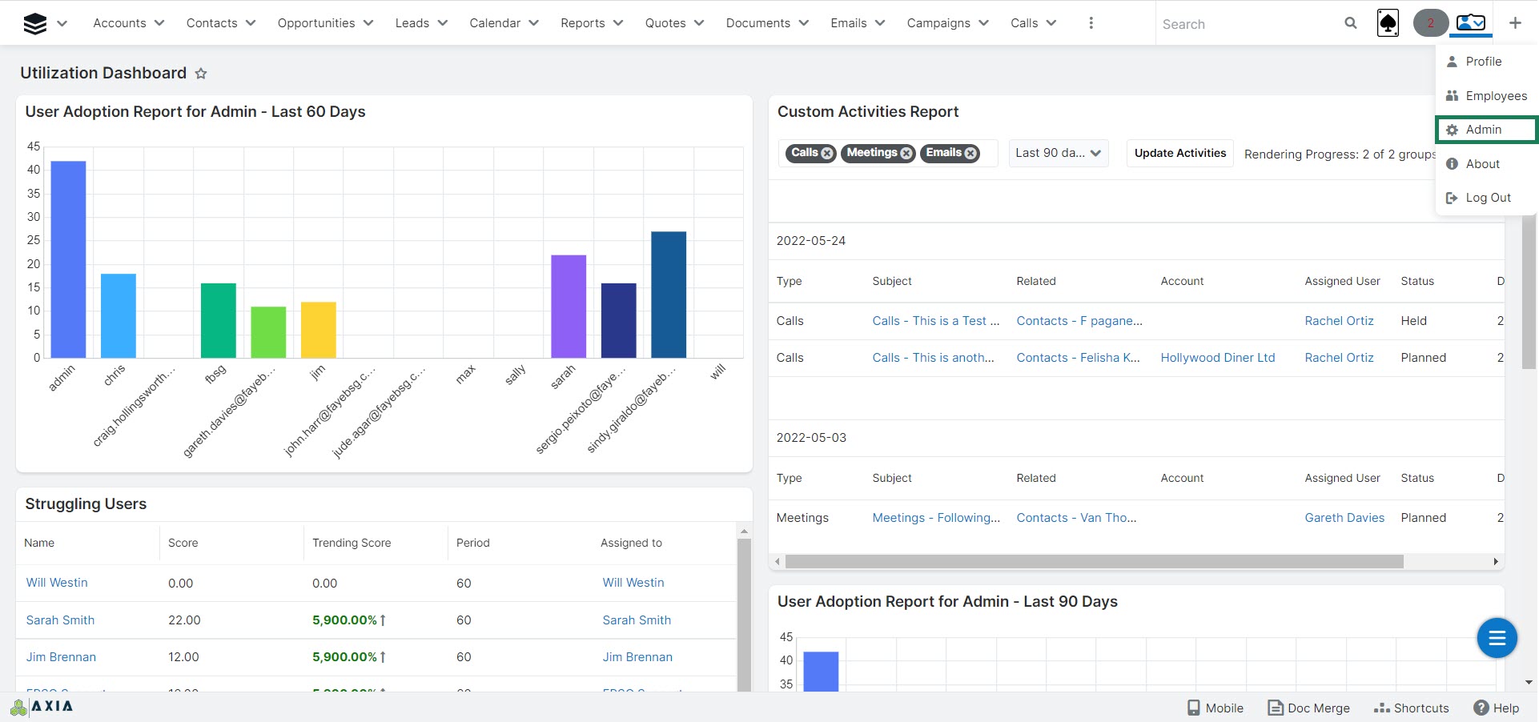Click the SugarCRM cube logo icon
This screenshot has height=722, width=1539.
tap(35, 24)
